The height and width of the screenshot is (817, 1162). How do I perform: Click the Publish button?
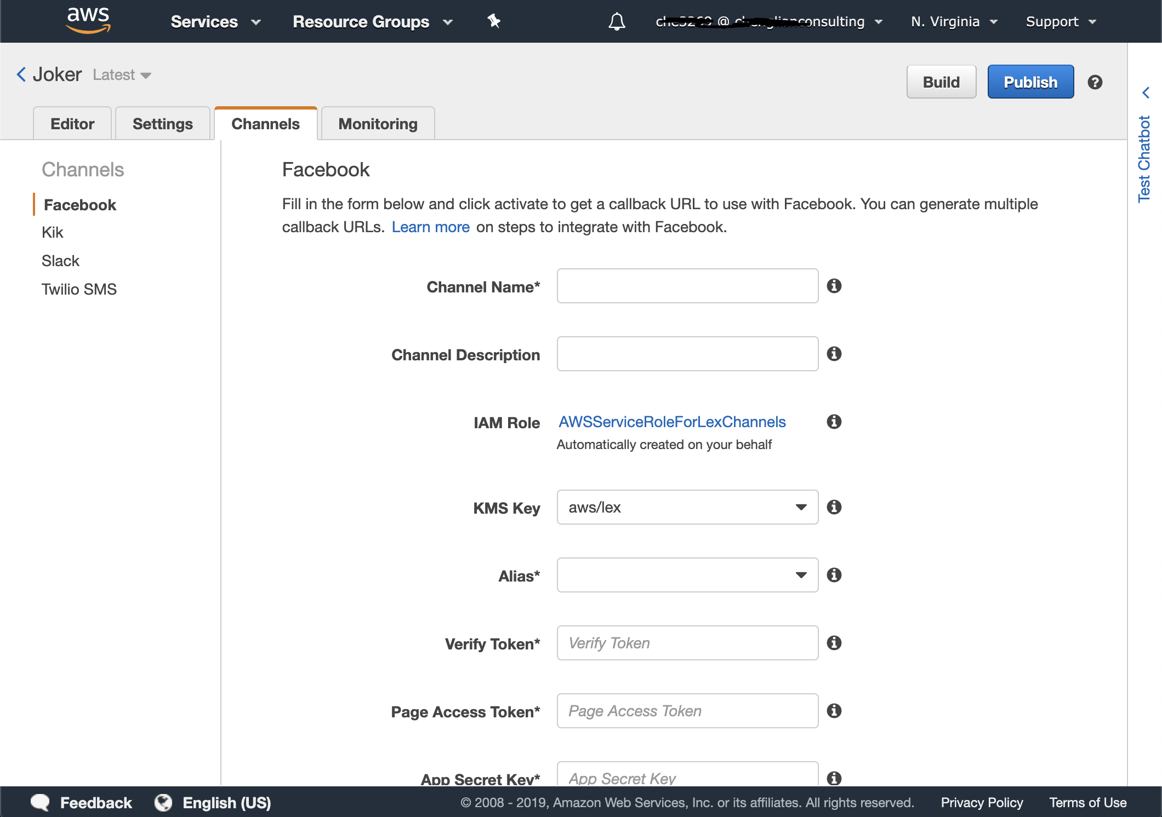click(x=1030, y=82)
